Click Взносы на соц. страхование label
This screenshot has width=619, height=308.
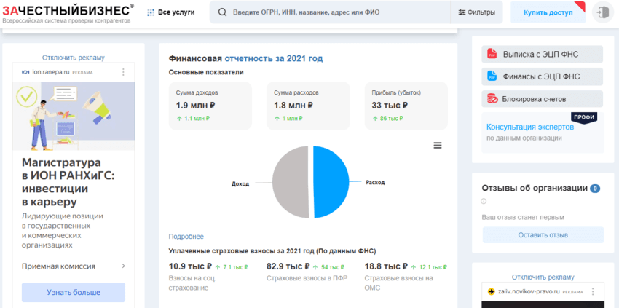(x=192, y=283)
